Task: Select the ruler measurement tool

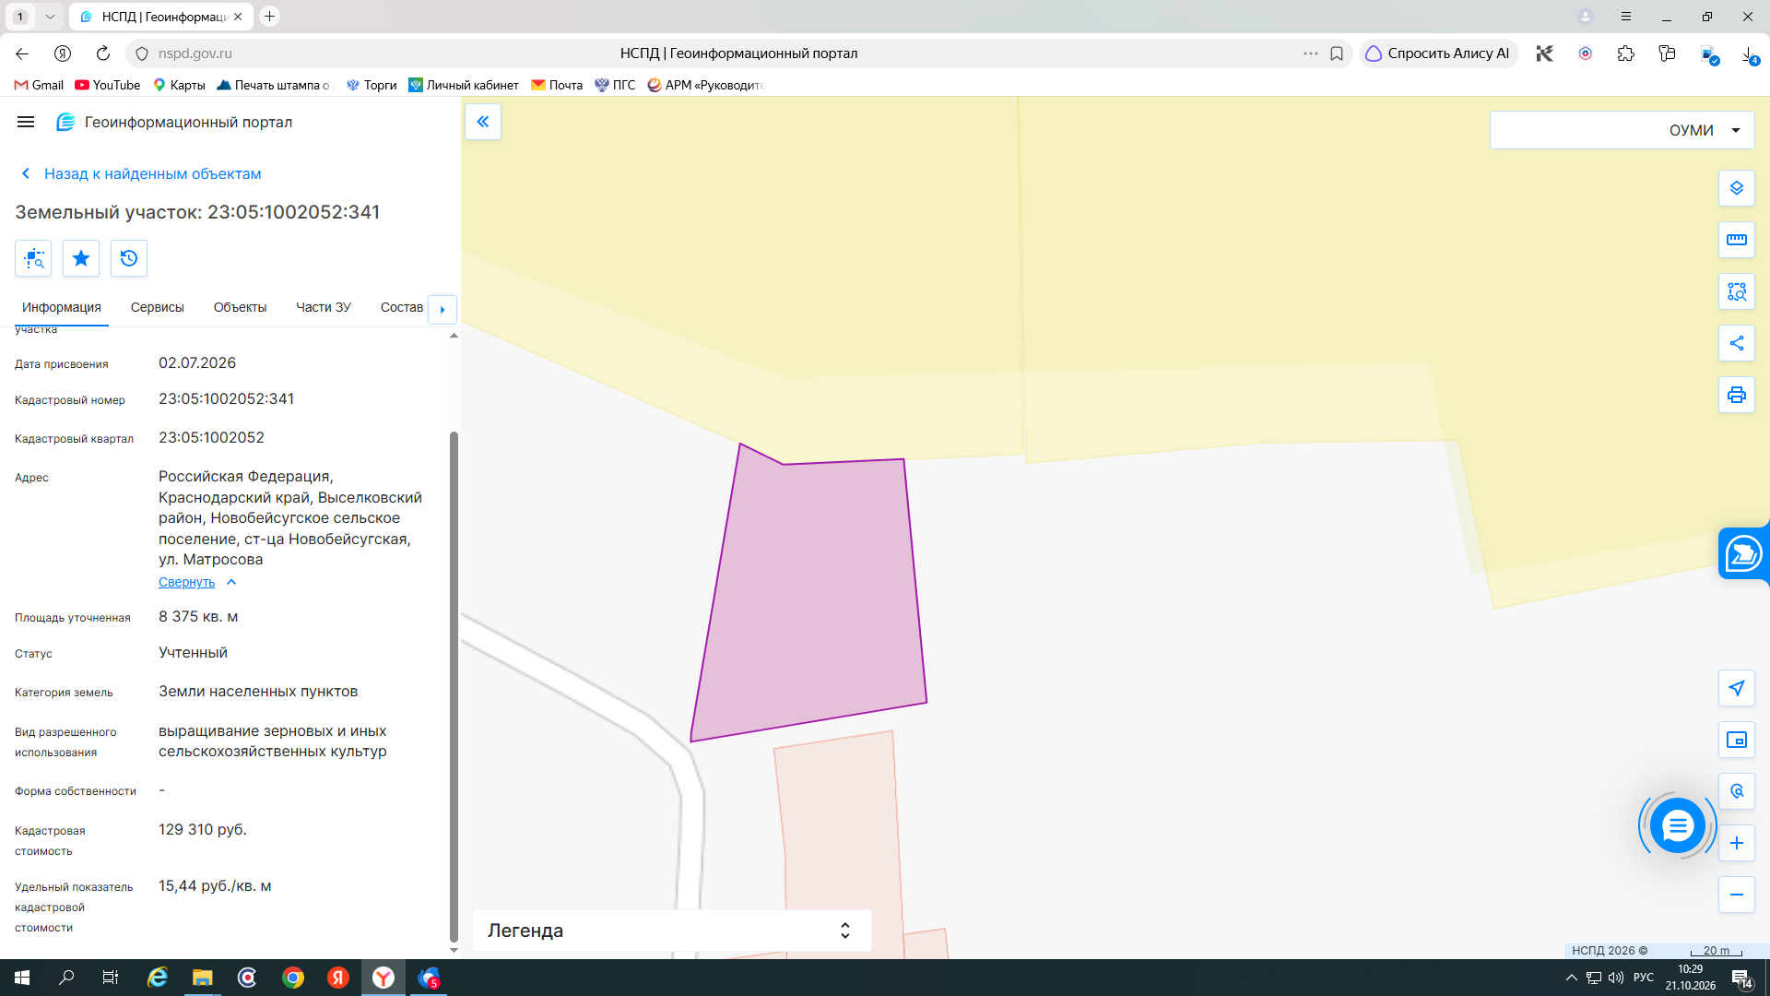Action: [1737, 240]
